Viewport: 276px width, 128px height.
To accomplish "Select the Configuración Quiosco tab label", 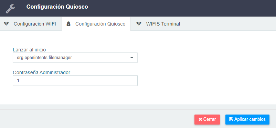I will click(x=100, y=24).
